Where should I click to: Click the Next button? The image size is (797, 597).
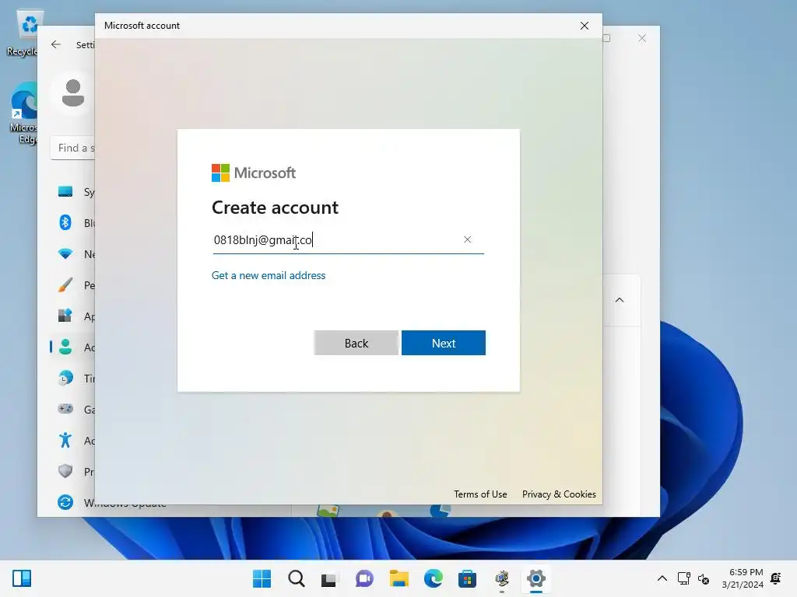[443, 343]
